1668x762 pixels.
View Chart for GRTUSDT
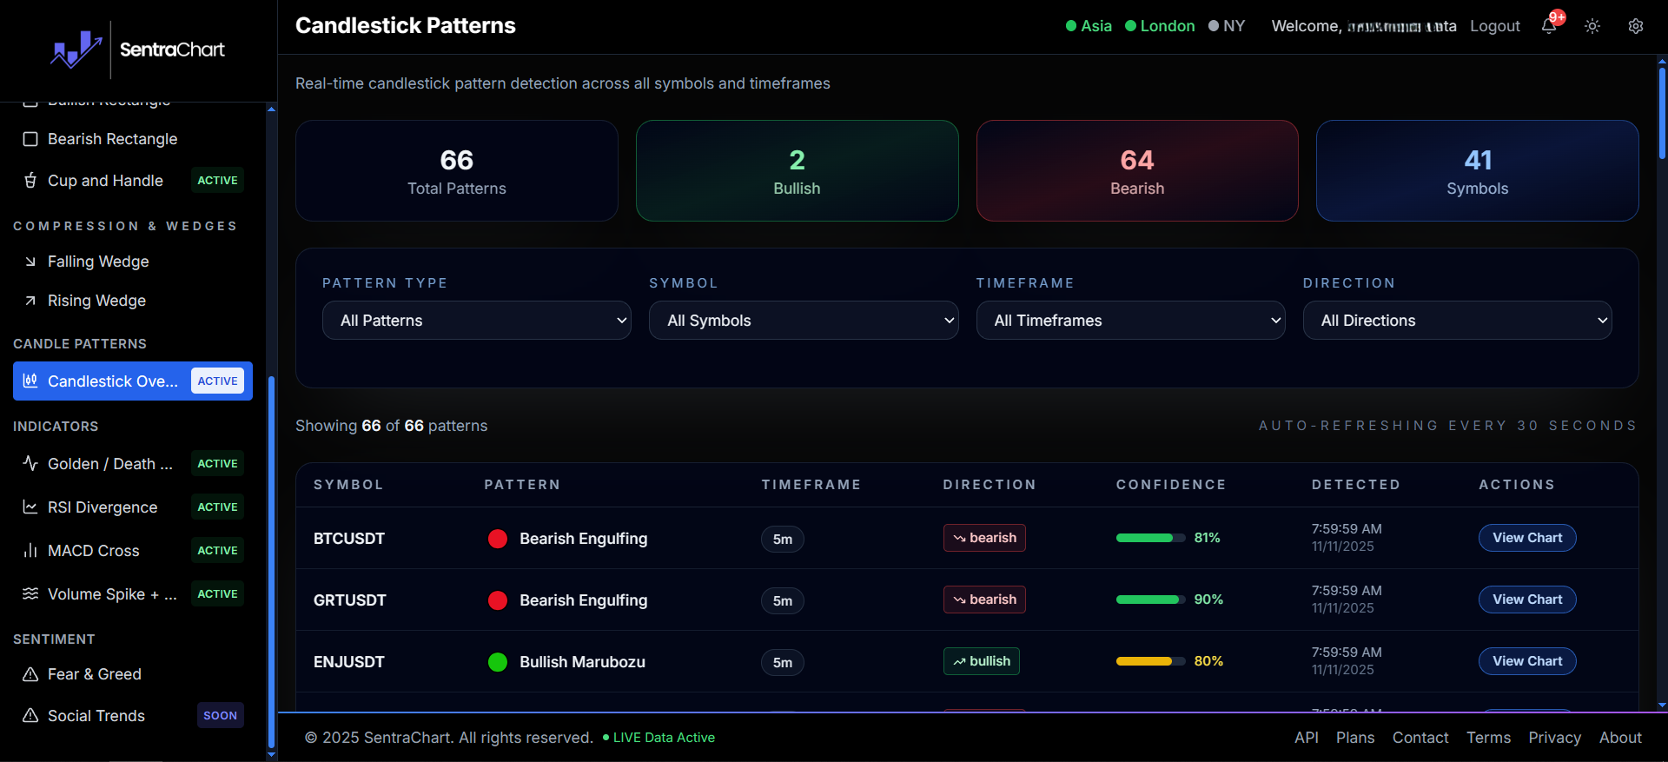1527,600
